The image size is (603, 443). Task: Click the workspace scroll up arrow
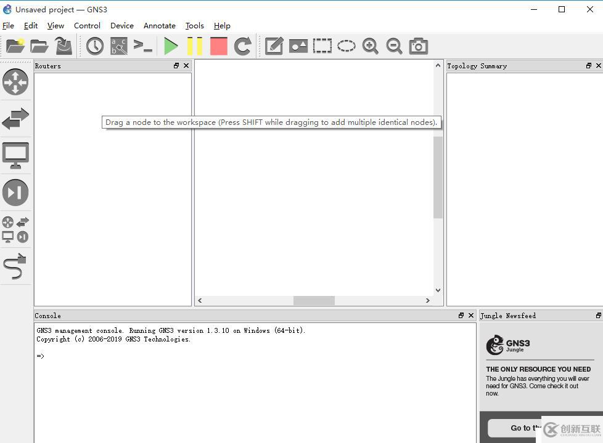[x=438, y=66]
